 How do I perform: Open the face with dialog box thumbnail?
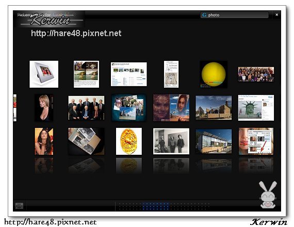click(256, 141)
